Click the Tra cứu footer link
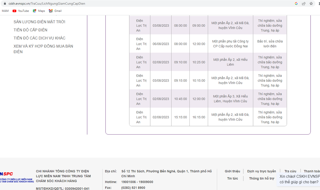 coord(290,171)
